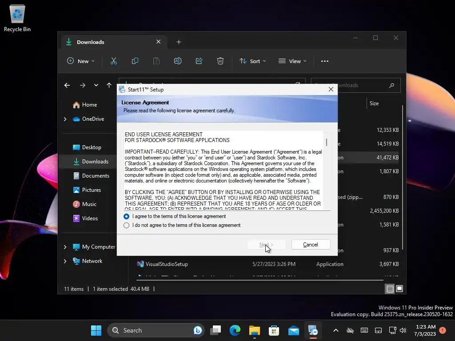Go up one folder level arrow
The image size is (455, 341).
pyautogui.click(x=109, y=85)
